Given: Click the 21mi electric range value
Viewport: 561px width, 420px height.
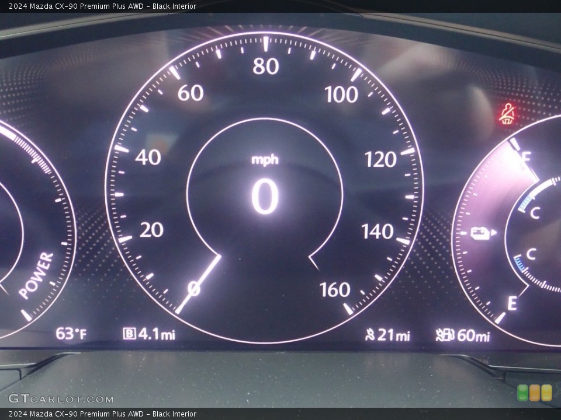Looking at the screenshot, I should 393,335.
